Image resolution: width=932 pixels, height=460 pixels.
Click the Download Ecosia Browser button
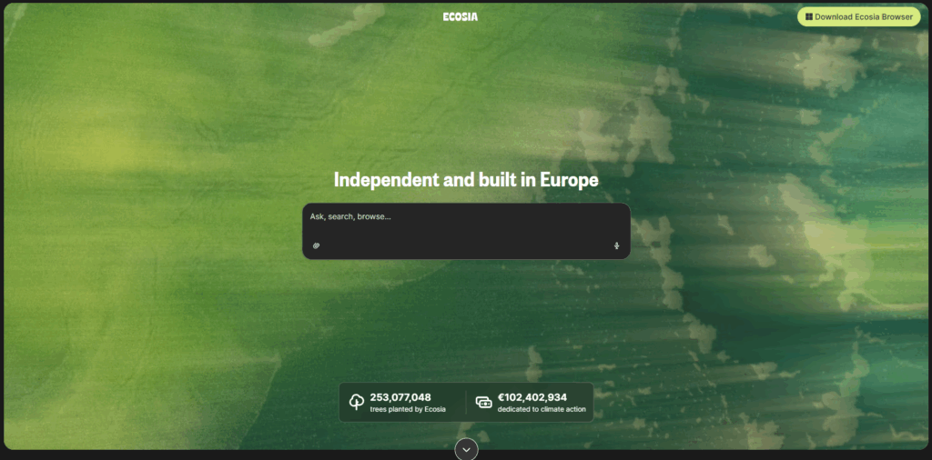859,16
